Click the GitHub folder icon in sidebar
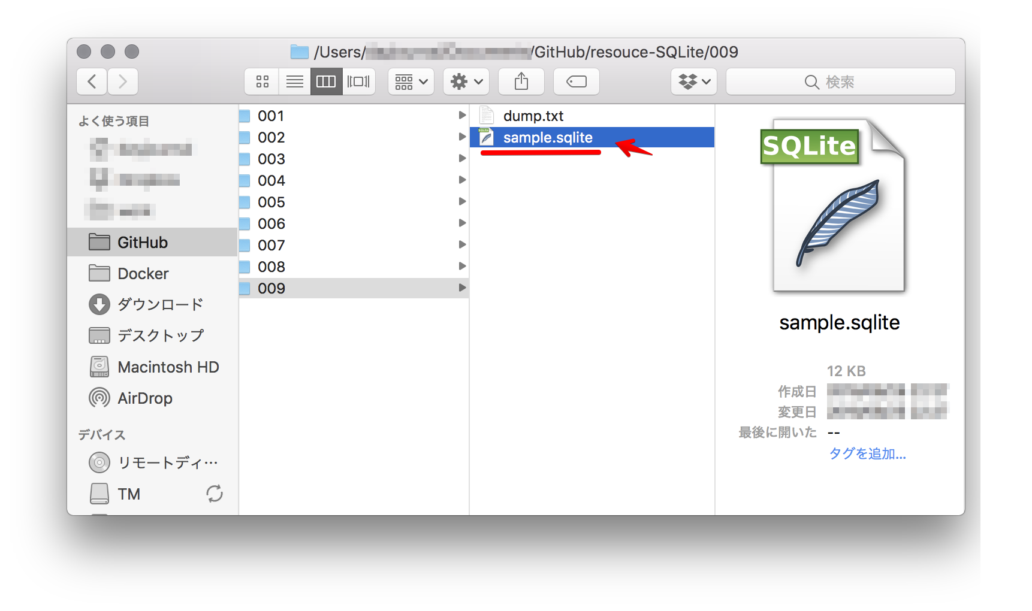1032x611 pixels. coord(99,242)
